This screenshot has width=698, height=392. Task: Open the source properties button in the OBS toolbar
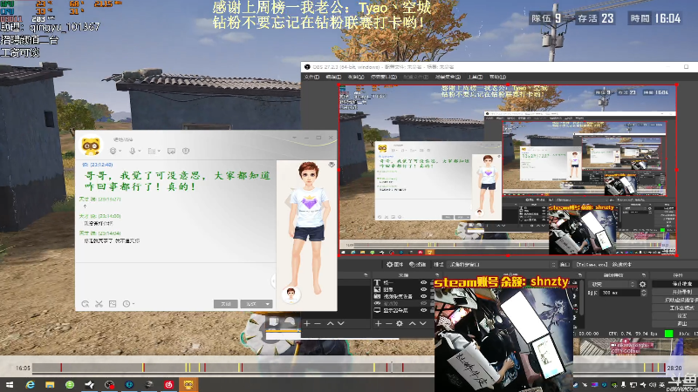point(395,265)
